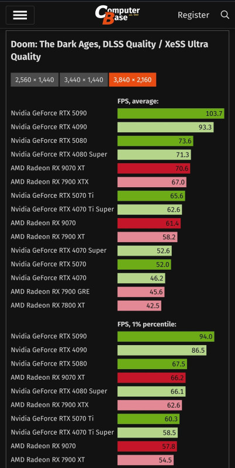Go to the ComputerBase logo home
The width and height of the screenshot is (235, 468).
pyautogui.click(x=117, y=15)
